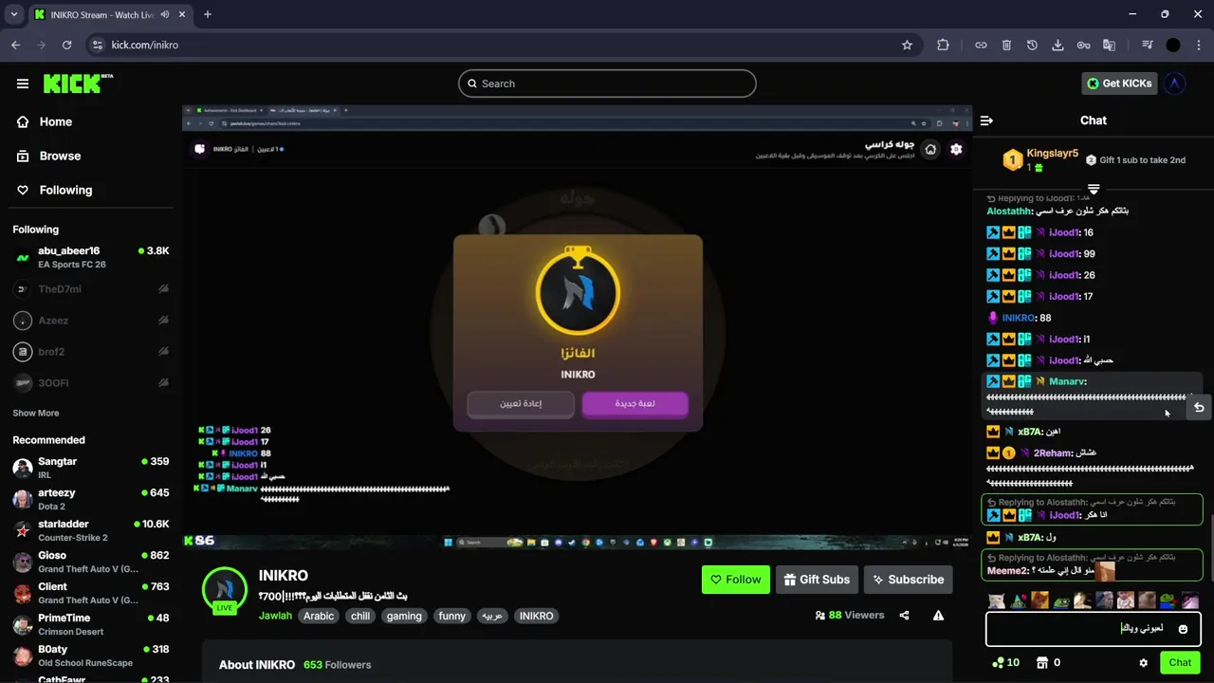This screenshot has height=683, width=1214.
Task: Click the history clock extension icon
Action: pos(1032,45)
